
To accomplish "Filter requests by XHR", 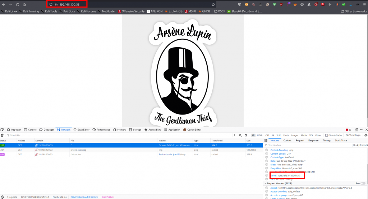I will tap(279, 135).
